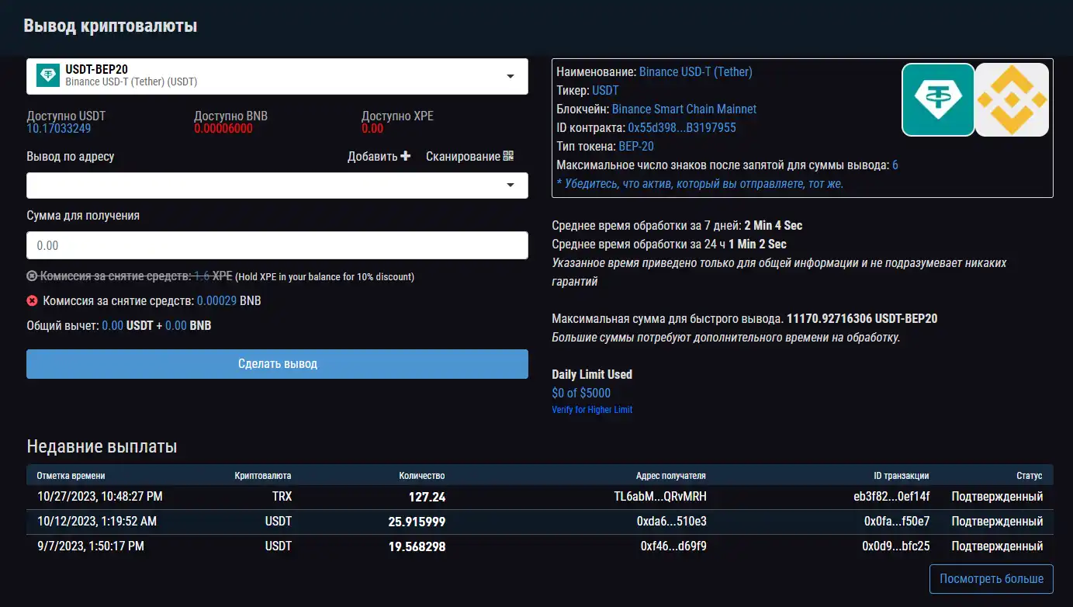
Task: Click the $0 of $5000 daily limit text
Action: pos(581,393)
